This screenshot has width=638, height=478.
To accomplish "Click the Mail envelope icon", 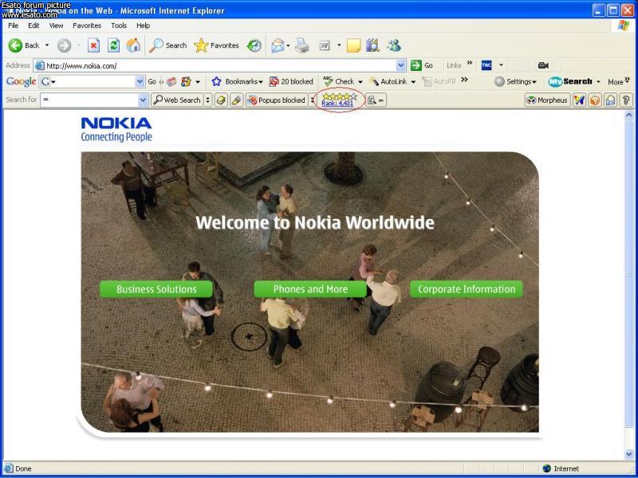I will (278, 45).
